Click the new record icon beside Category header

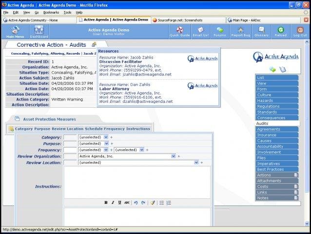[11, 129]
